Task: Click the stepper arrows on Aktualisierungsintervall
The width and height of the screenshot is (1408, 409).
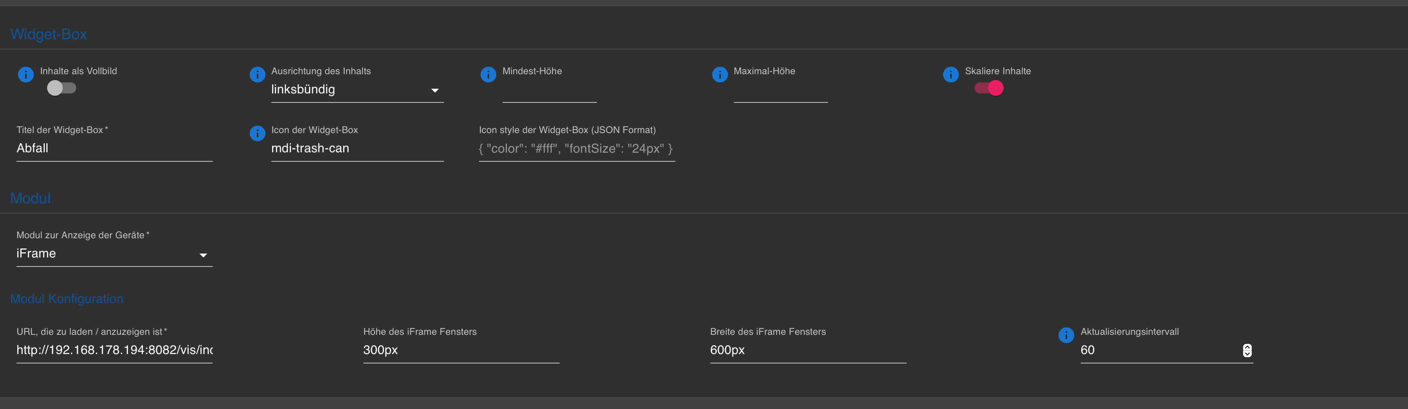Action: (x=1247, y=351)
